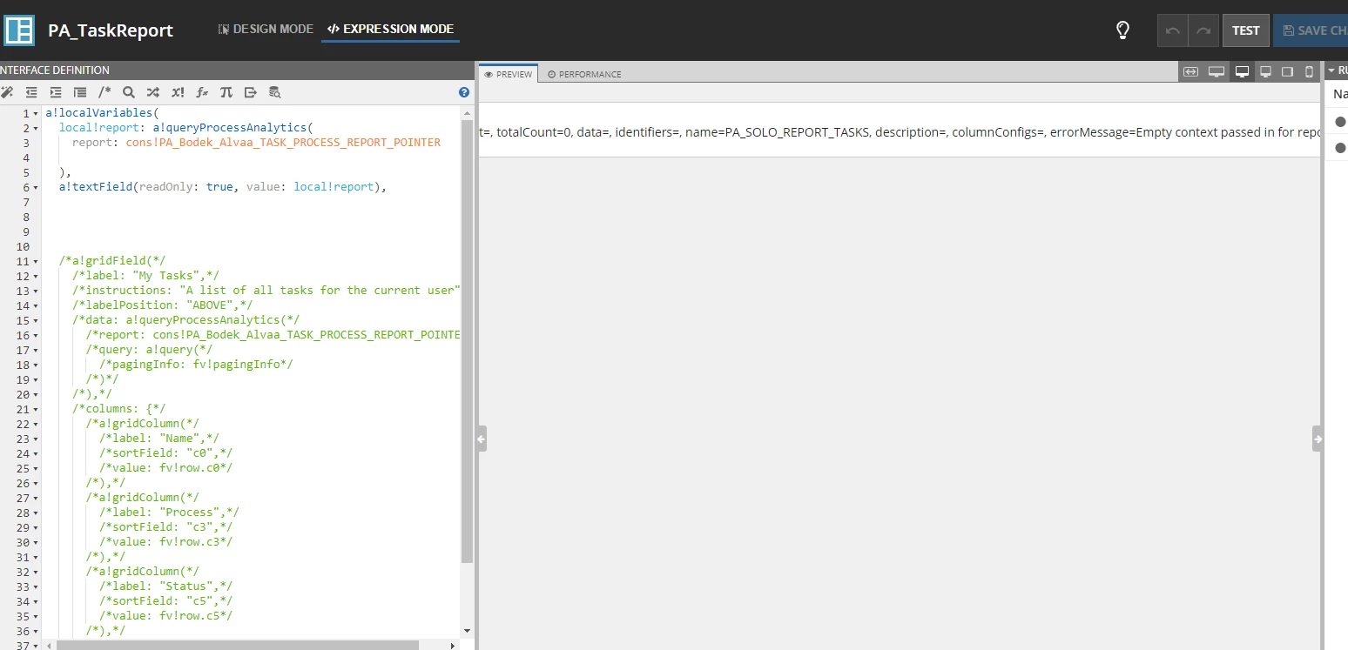Collapse the right pane with splitter arrow

point(1318,439)
